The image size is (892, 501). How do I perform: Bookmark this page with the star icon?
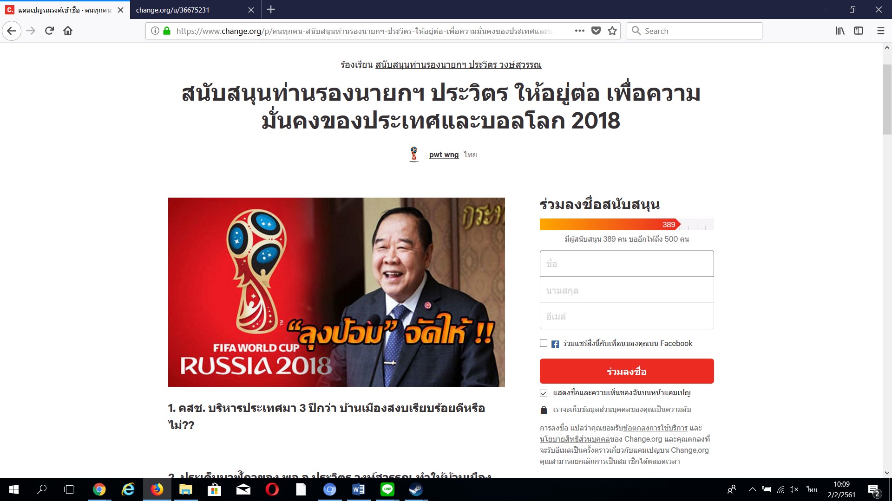[612, 31]
